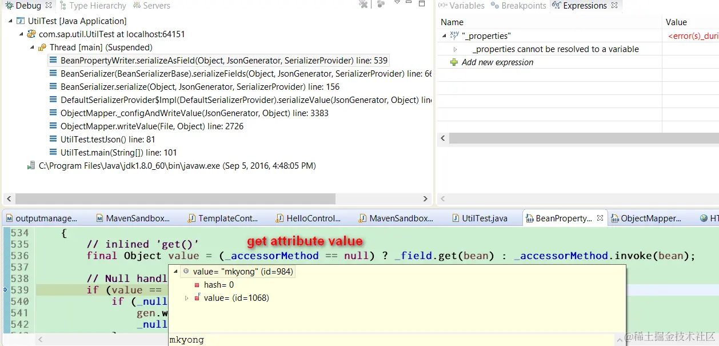Open the UtilTest.java editor tab
Screen dimensions: 719x346
[x=479, y=218]
